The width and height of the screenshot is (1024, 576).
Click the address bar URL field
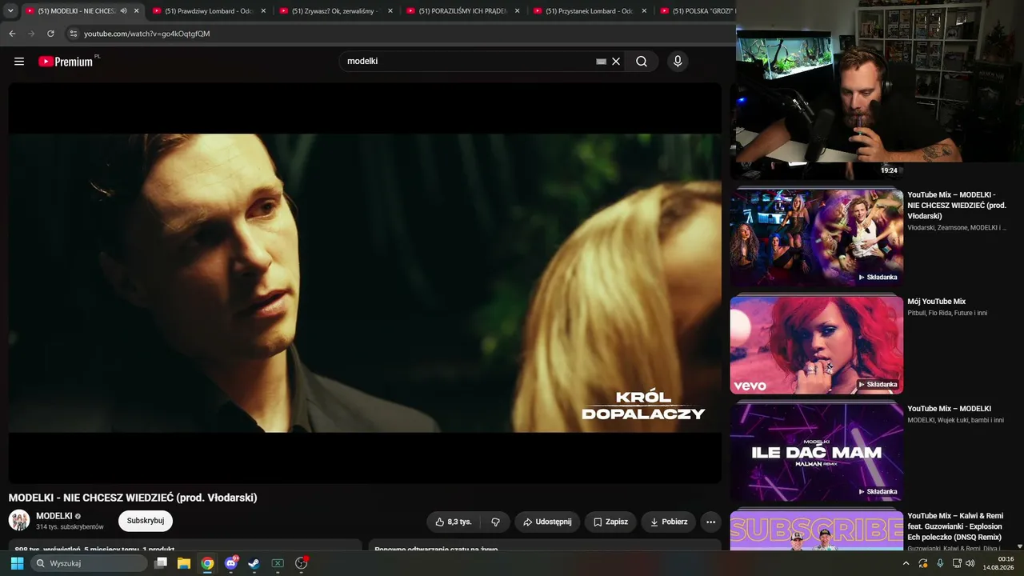400,34
